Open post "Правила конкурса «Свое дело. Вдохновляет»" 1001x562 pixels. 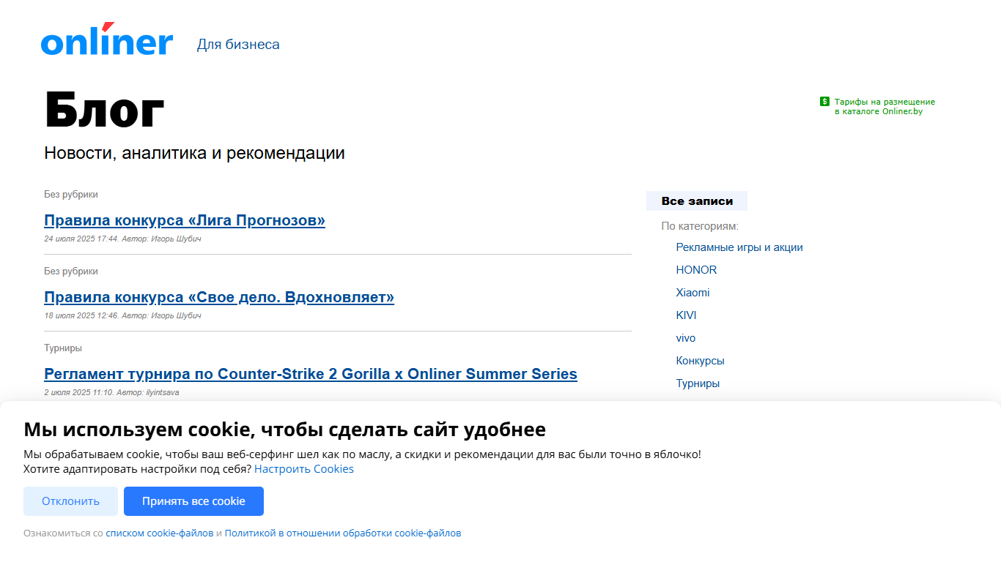tap(219, 297)
